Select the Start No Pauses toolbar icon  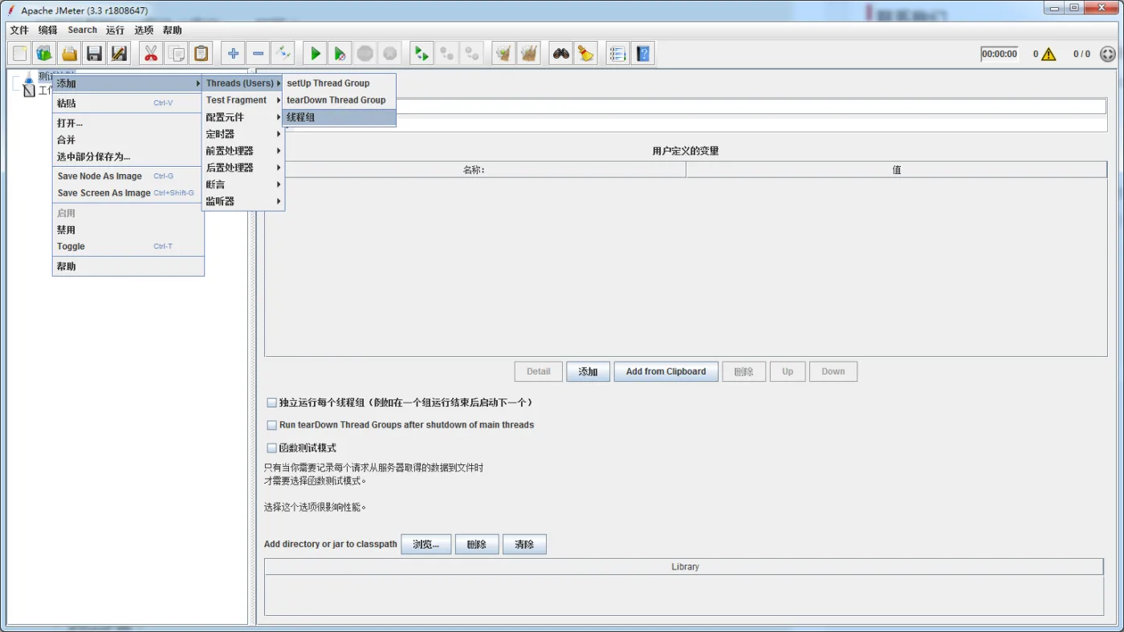340,53
